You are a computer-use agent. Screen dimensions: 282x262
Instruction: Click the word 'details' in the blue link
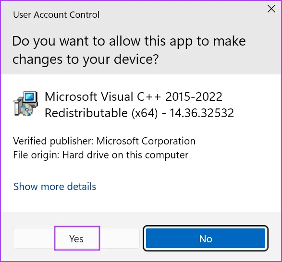[x=82, y=186]
